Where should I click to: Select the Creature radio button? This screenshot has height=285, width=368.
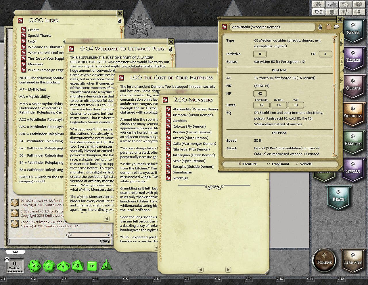coord(240,164)
